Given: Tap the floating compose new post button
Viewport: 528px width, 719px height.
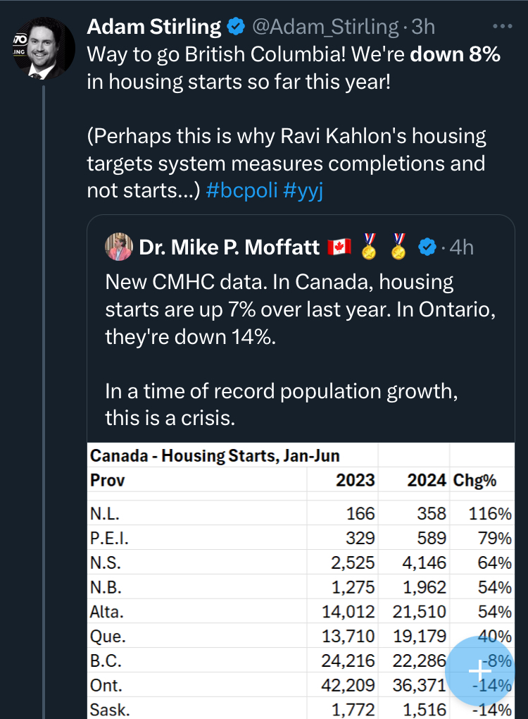Looking at the screenshot, I should [x=480, y=671].
